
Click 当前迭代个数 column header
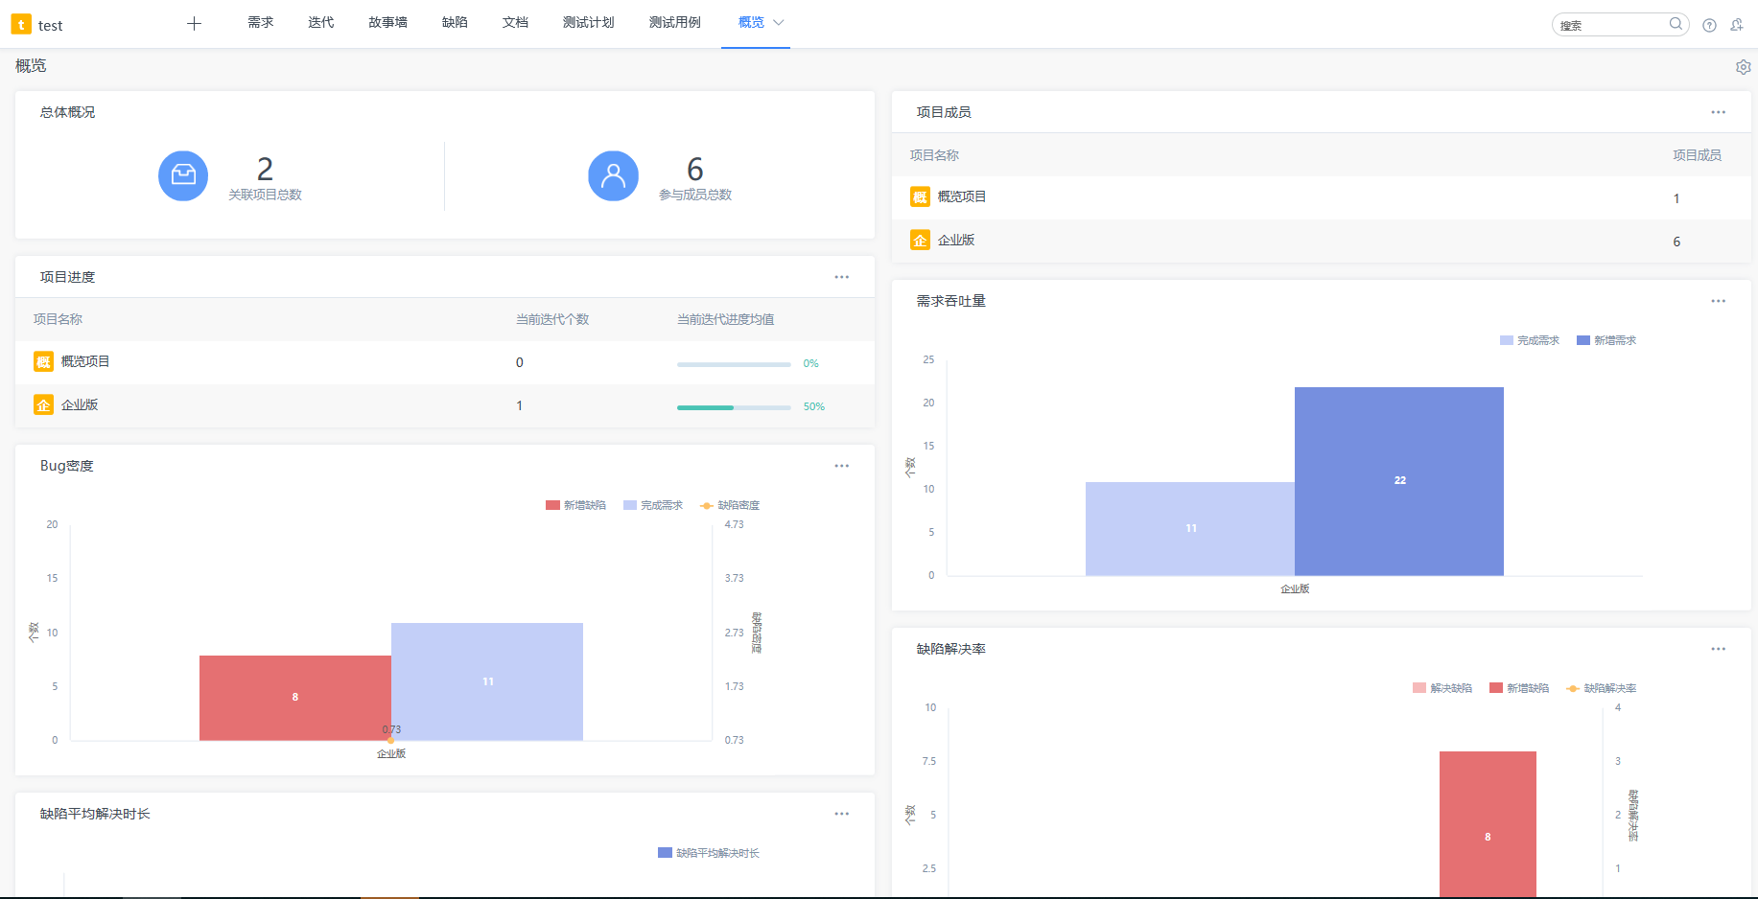pyautogui.click(x=552, y=319)
